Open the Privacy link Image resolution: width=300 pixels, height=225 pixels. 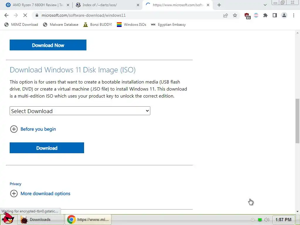[x=15, y=184]
